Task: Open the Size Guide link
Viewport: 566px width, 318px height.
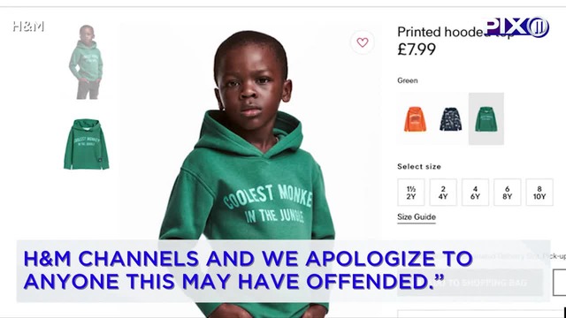Action: (x=417, y=217)
